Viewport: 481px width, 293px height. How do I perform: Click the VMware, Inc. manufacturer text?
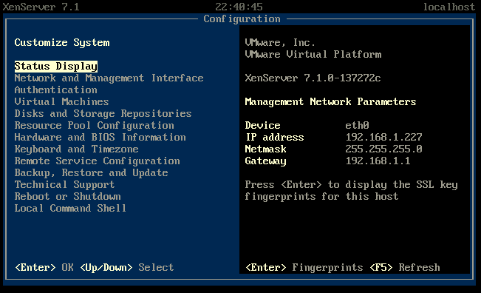tap(280, 43)
